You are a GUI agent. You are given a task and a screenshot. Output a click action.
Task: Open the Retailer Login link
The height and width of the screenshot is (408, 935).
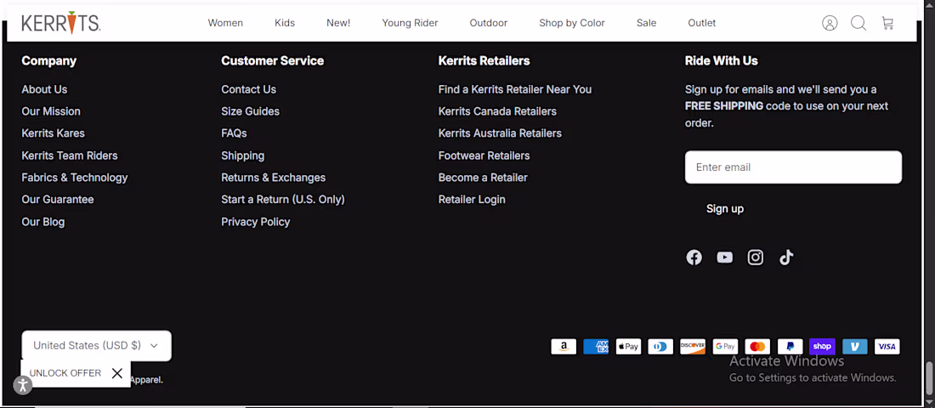click(x=472, y=200)
